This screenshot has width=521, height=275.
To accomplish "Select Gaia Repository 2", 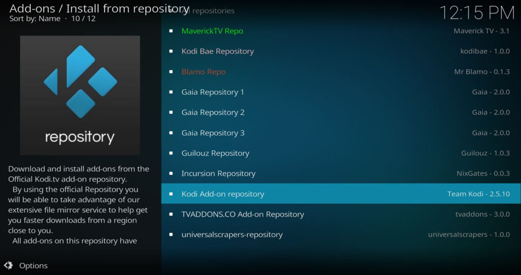I will tap(341, 112).
